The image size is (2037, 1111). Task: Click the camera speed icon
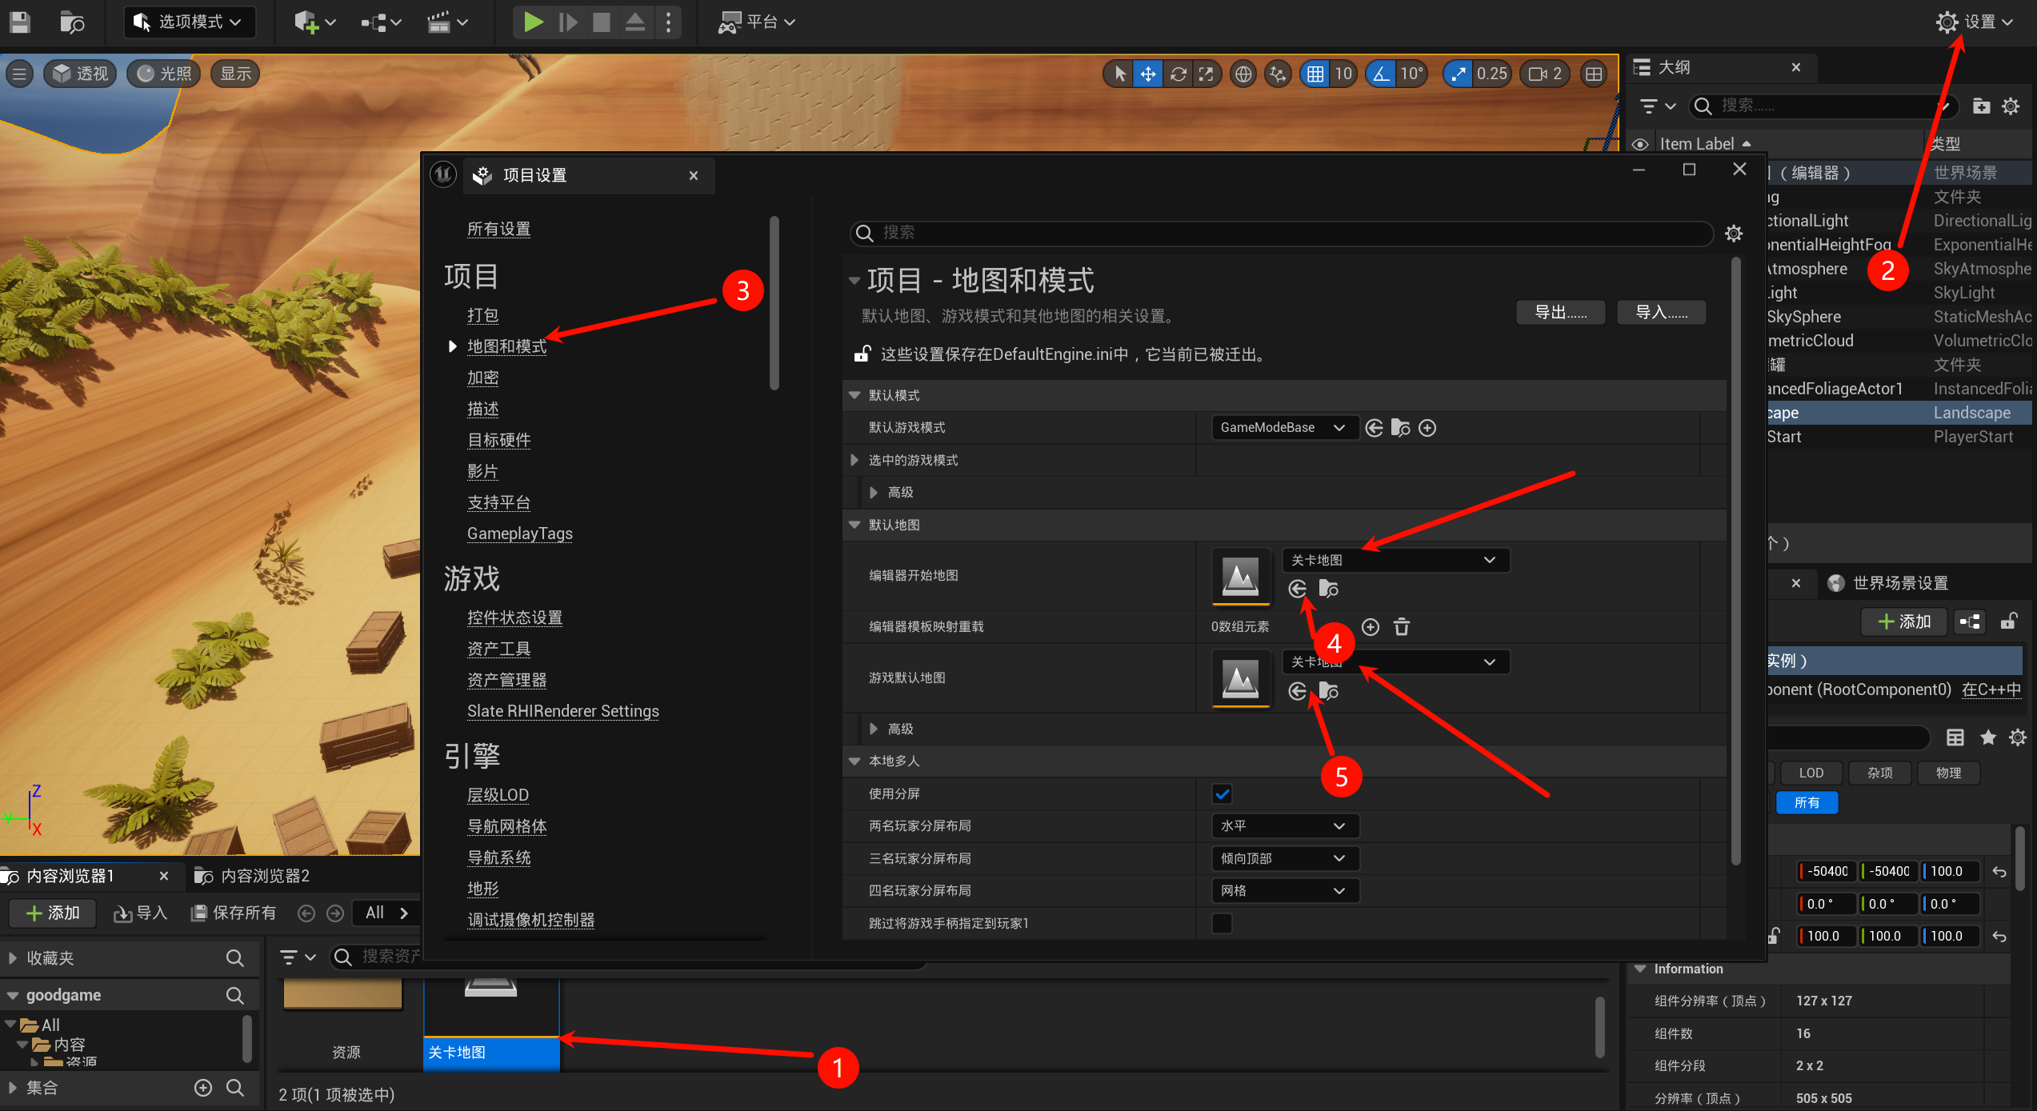[1537, 74]
